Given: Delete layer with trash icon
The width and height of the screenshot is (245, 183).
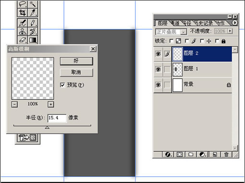Looking at the screenshot, I should 226,155.
